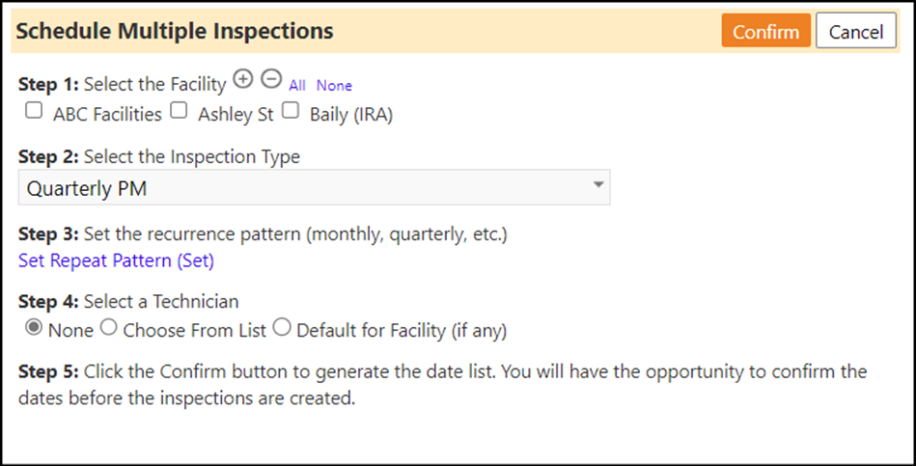Image resolution: width=916 pixels, height=466 pixels.
Task: Click the plus icon beside Select the Facility
Action: click(x=243, y=78)
